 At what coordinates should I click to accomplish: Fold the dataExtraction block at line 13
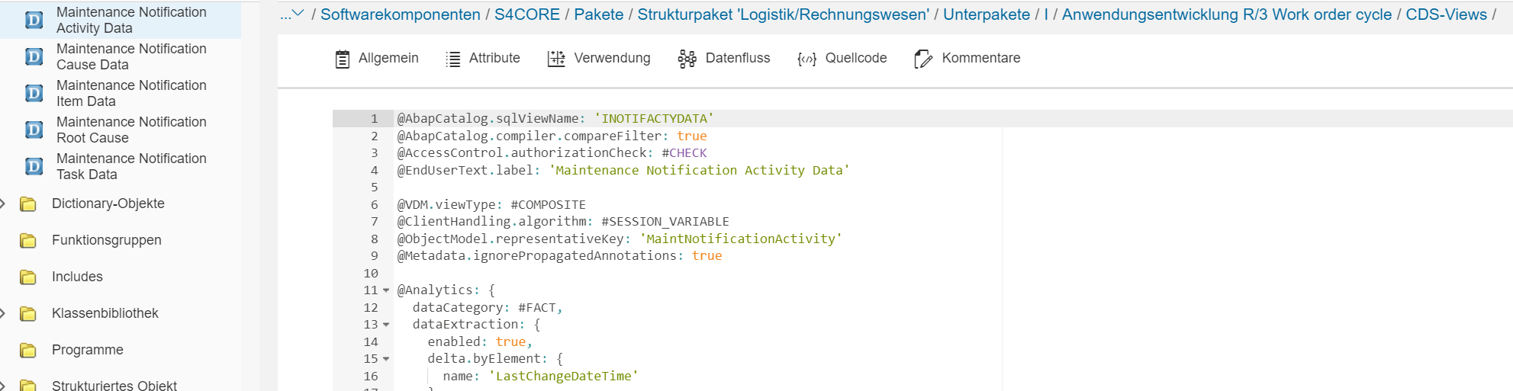tap(386, 325)
